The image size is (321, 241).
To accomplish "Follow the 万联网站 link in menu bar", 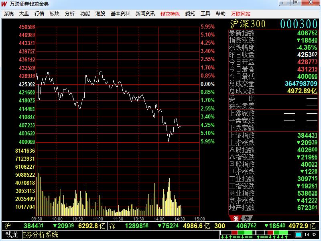I will [241, 14].
